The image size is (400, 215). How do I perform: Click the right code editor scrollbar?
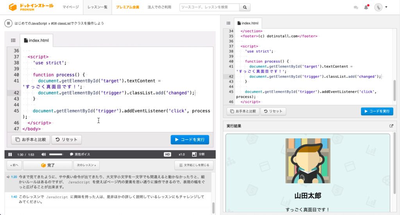click(395, 90)
